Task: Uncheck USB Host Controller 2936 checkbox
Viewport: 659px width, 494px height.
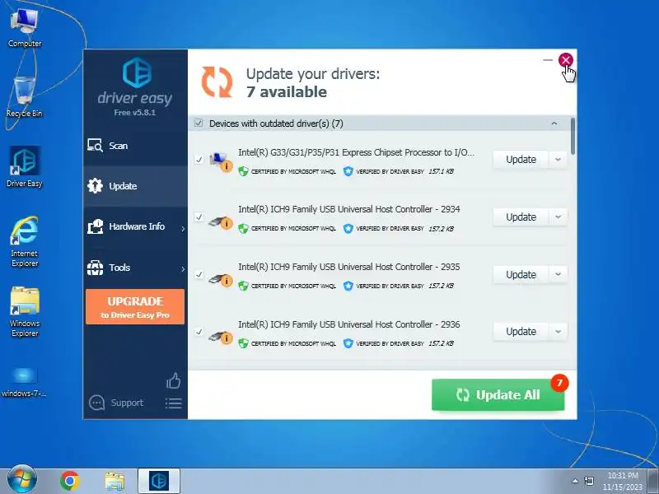Action: [199, 332]
